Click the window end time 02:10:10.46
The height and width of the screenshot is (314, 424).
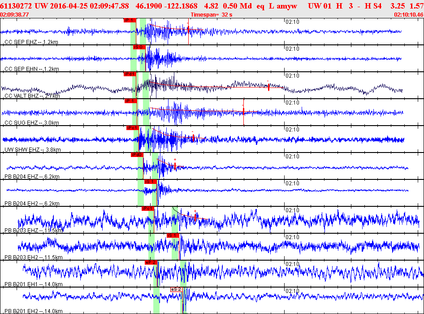(409, 15)
